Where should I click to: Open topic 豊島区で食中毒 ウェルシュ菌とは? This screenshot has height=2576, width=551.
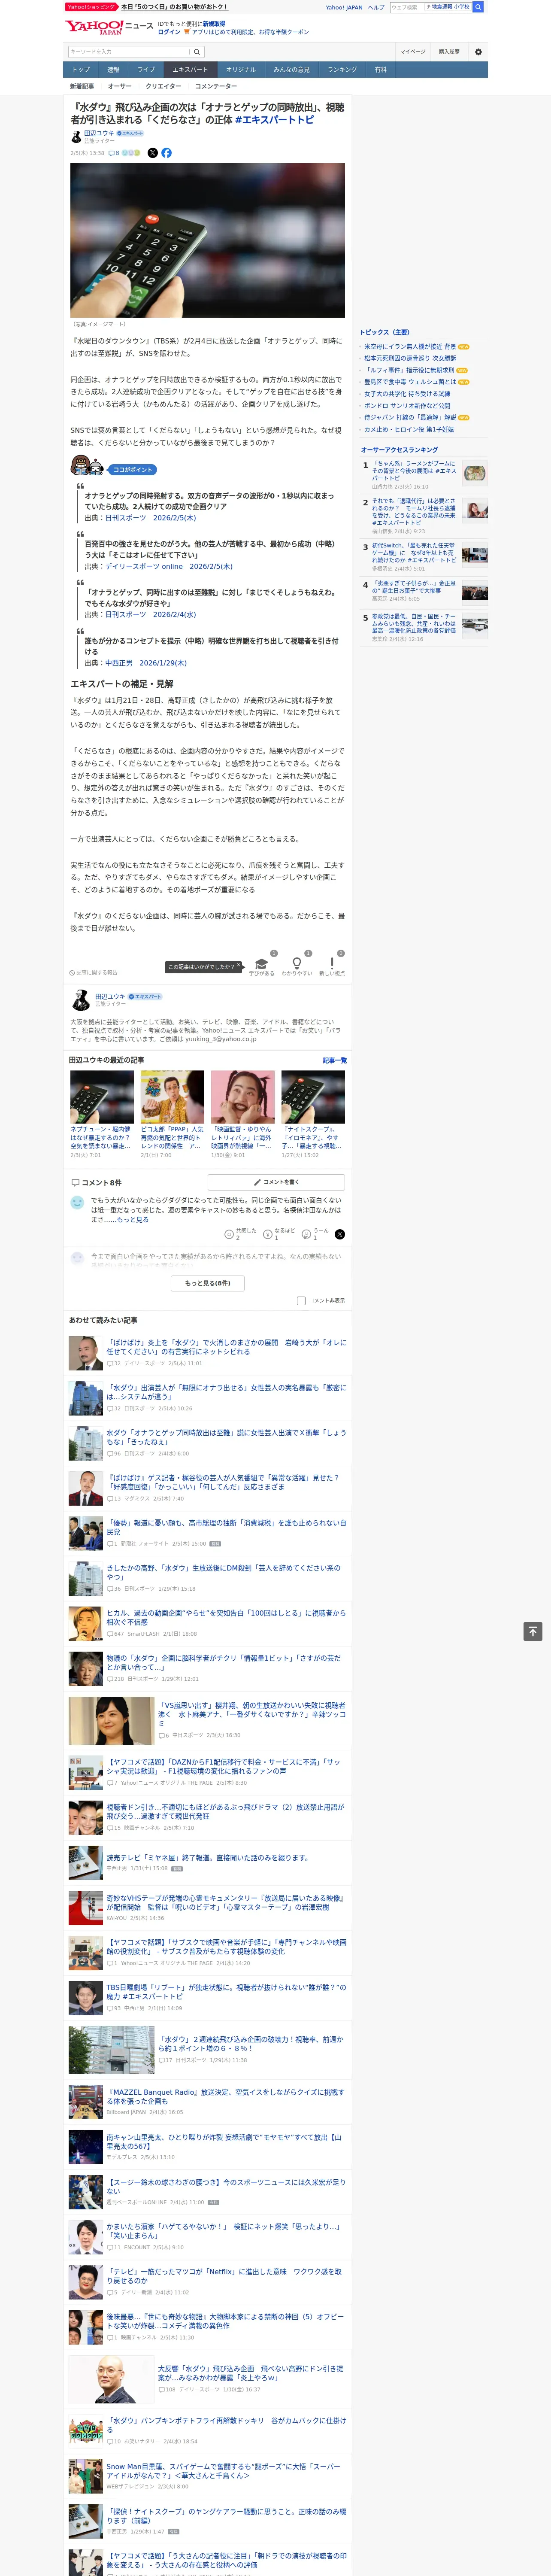pyautogui.click(x=409, y=382)
